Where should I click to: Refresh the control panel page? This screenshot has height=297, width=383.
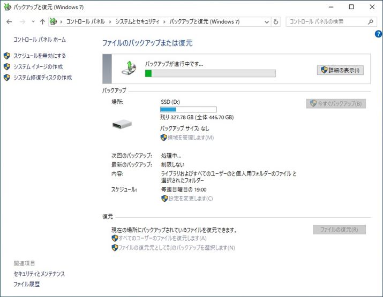[x=276, y=22]
